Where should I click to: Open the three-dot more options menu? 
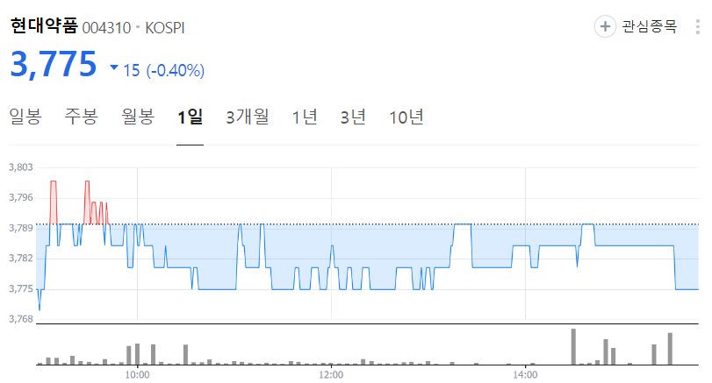(x=697, y=26)
